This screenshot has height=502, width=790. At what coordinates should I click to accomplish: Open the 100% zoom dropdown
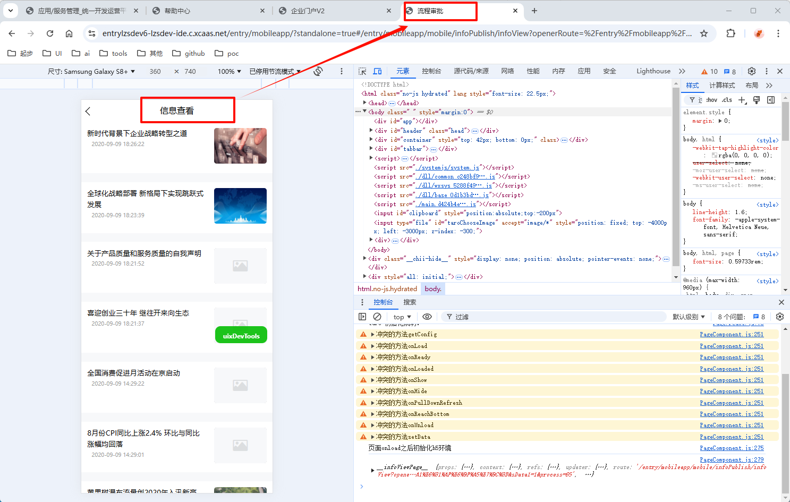pos(229,71)
